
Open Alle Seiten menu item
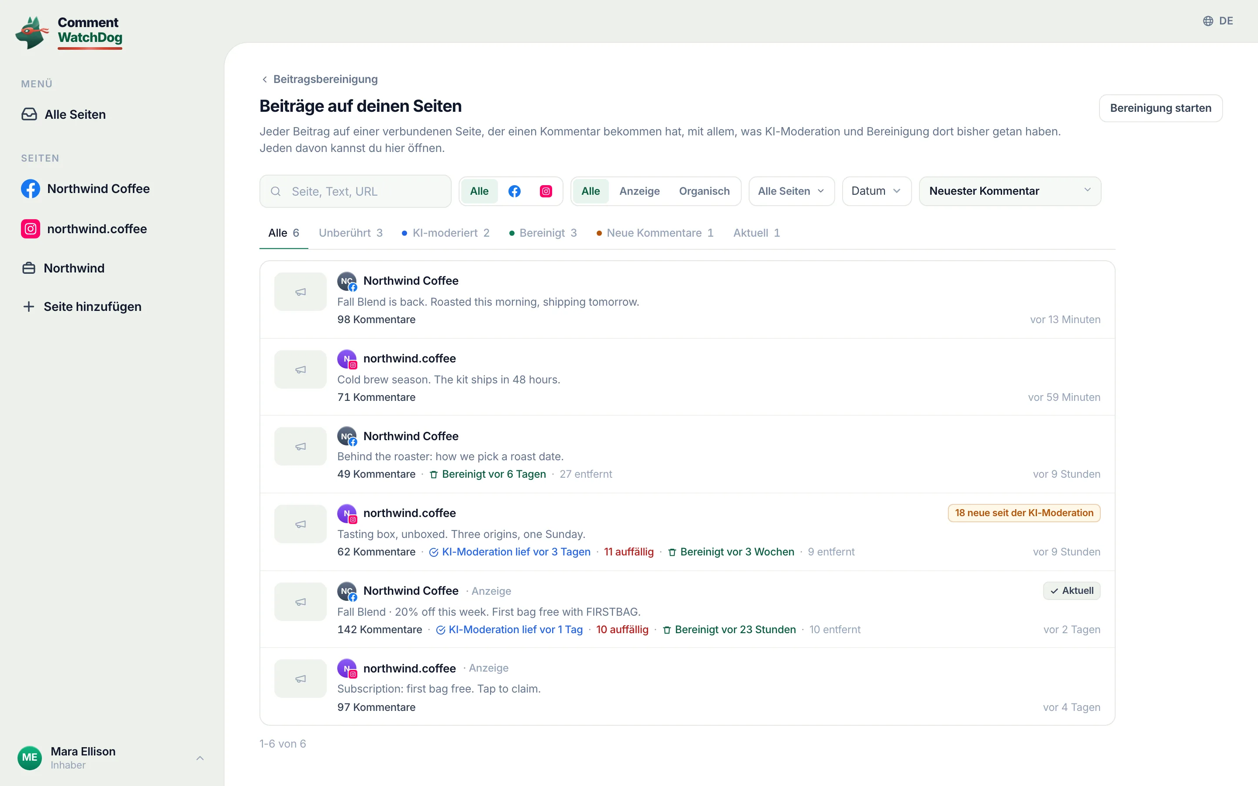coord(64,114)
